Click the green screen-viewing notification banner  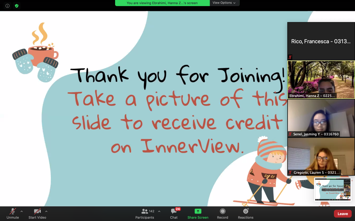coord(162,3)
